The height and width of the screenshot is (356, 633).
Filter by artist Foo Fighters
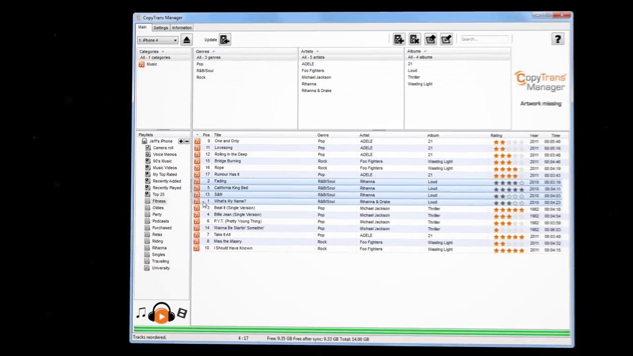pos(313,71)
